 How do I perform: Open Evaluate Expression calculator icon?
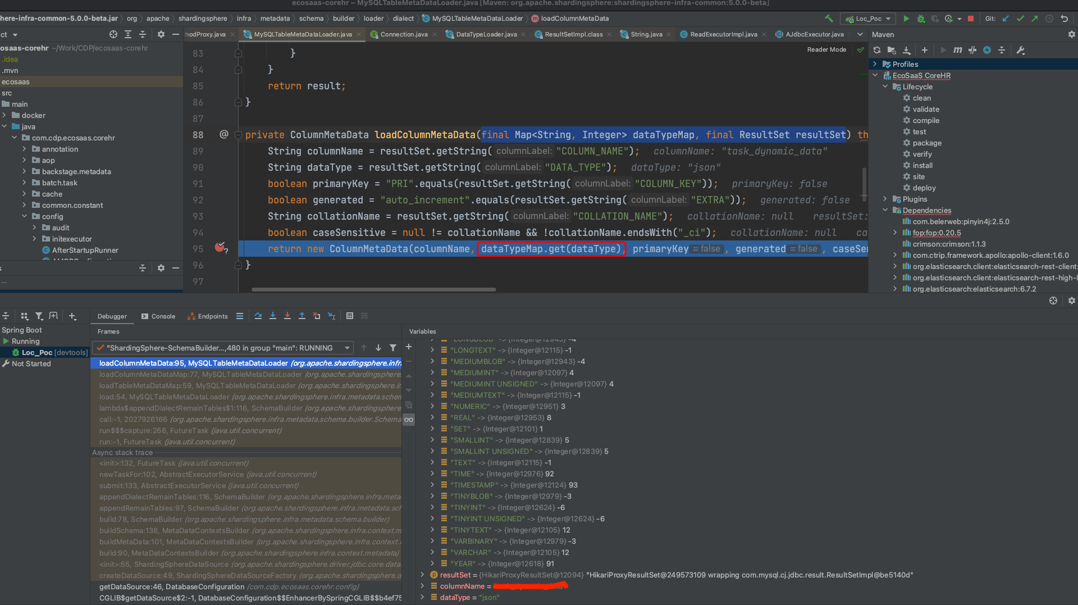tap(350, 316)
